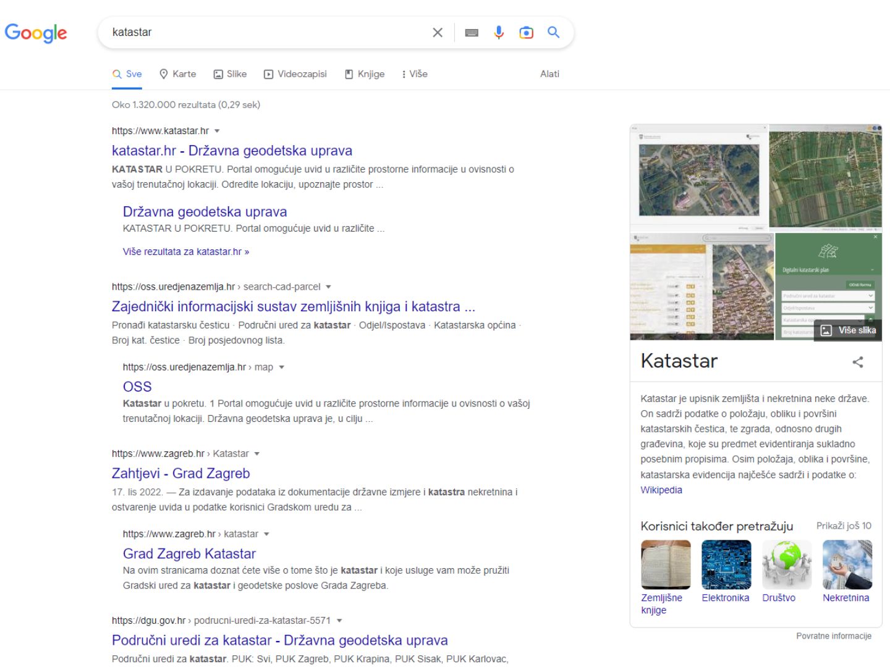Open green fields parcel image in knowledge panel
Viewport: 890px width, 667px height.
[826, 177]
